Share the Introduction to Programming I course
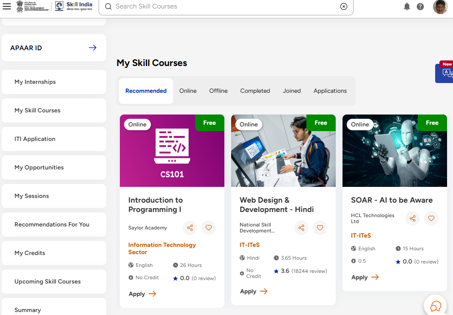 (190, 228)
